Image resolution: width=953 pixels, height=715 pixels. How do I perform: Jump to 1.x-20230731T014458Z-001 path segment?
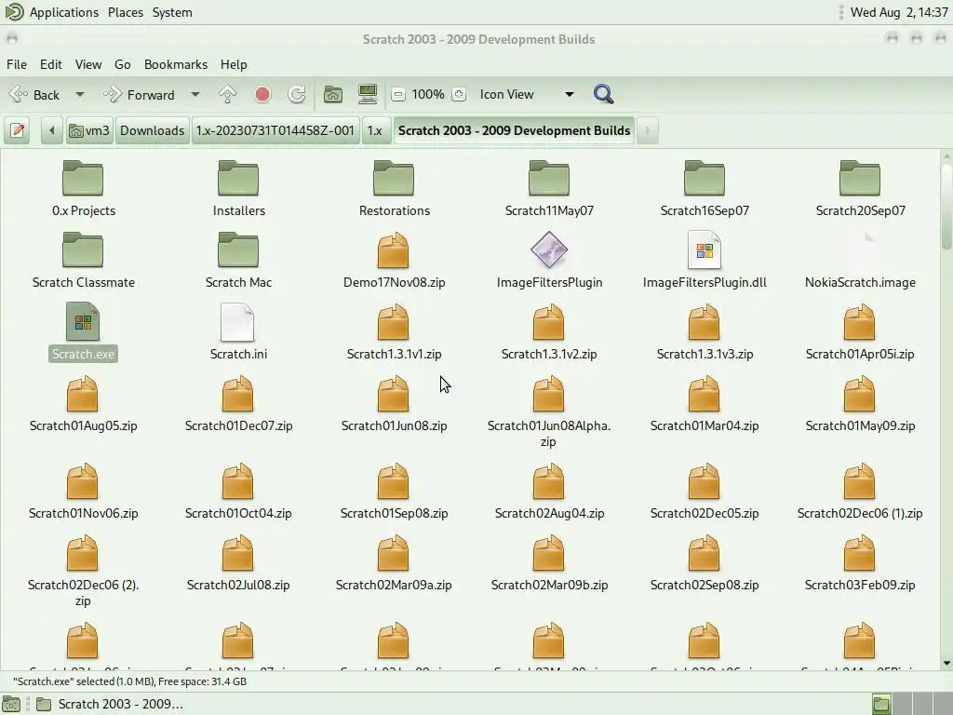275,130
